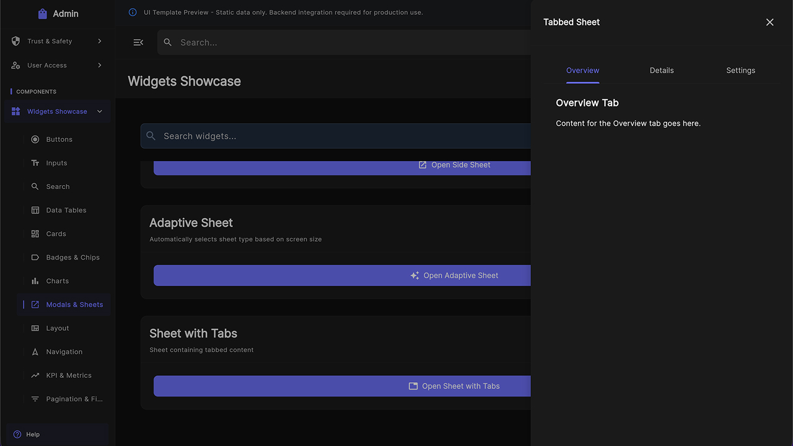Viewport: 793px width, 446px height.
Task: Click the Widgets Showcase page heading
Action: 184,81
